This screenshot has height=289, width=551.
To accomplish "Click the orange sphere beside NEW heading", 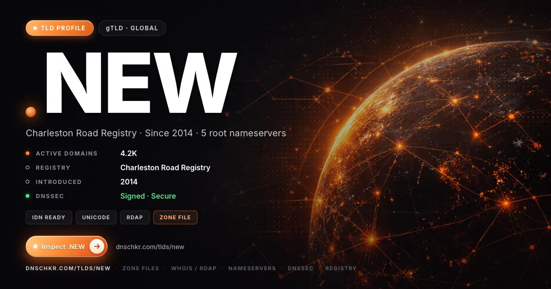I will 31,111.
